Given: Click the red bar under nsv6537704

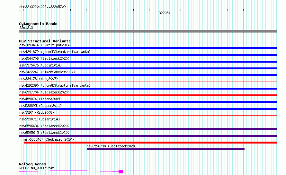Looking at the screenshot, I should click(x=148, y=95).
